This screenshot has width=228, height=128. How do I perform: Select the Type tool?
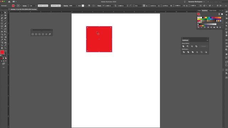2,21
